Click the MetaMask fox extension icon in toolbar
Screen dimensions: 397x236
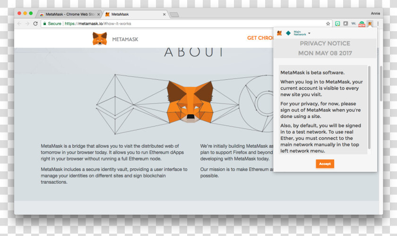coord(370,24)
